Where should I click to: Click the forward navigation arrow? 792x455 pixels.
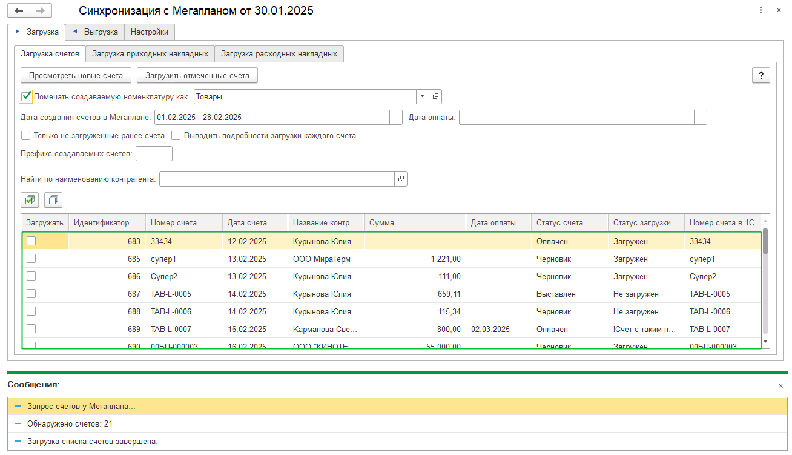click(41, 11)
